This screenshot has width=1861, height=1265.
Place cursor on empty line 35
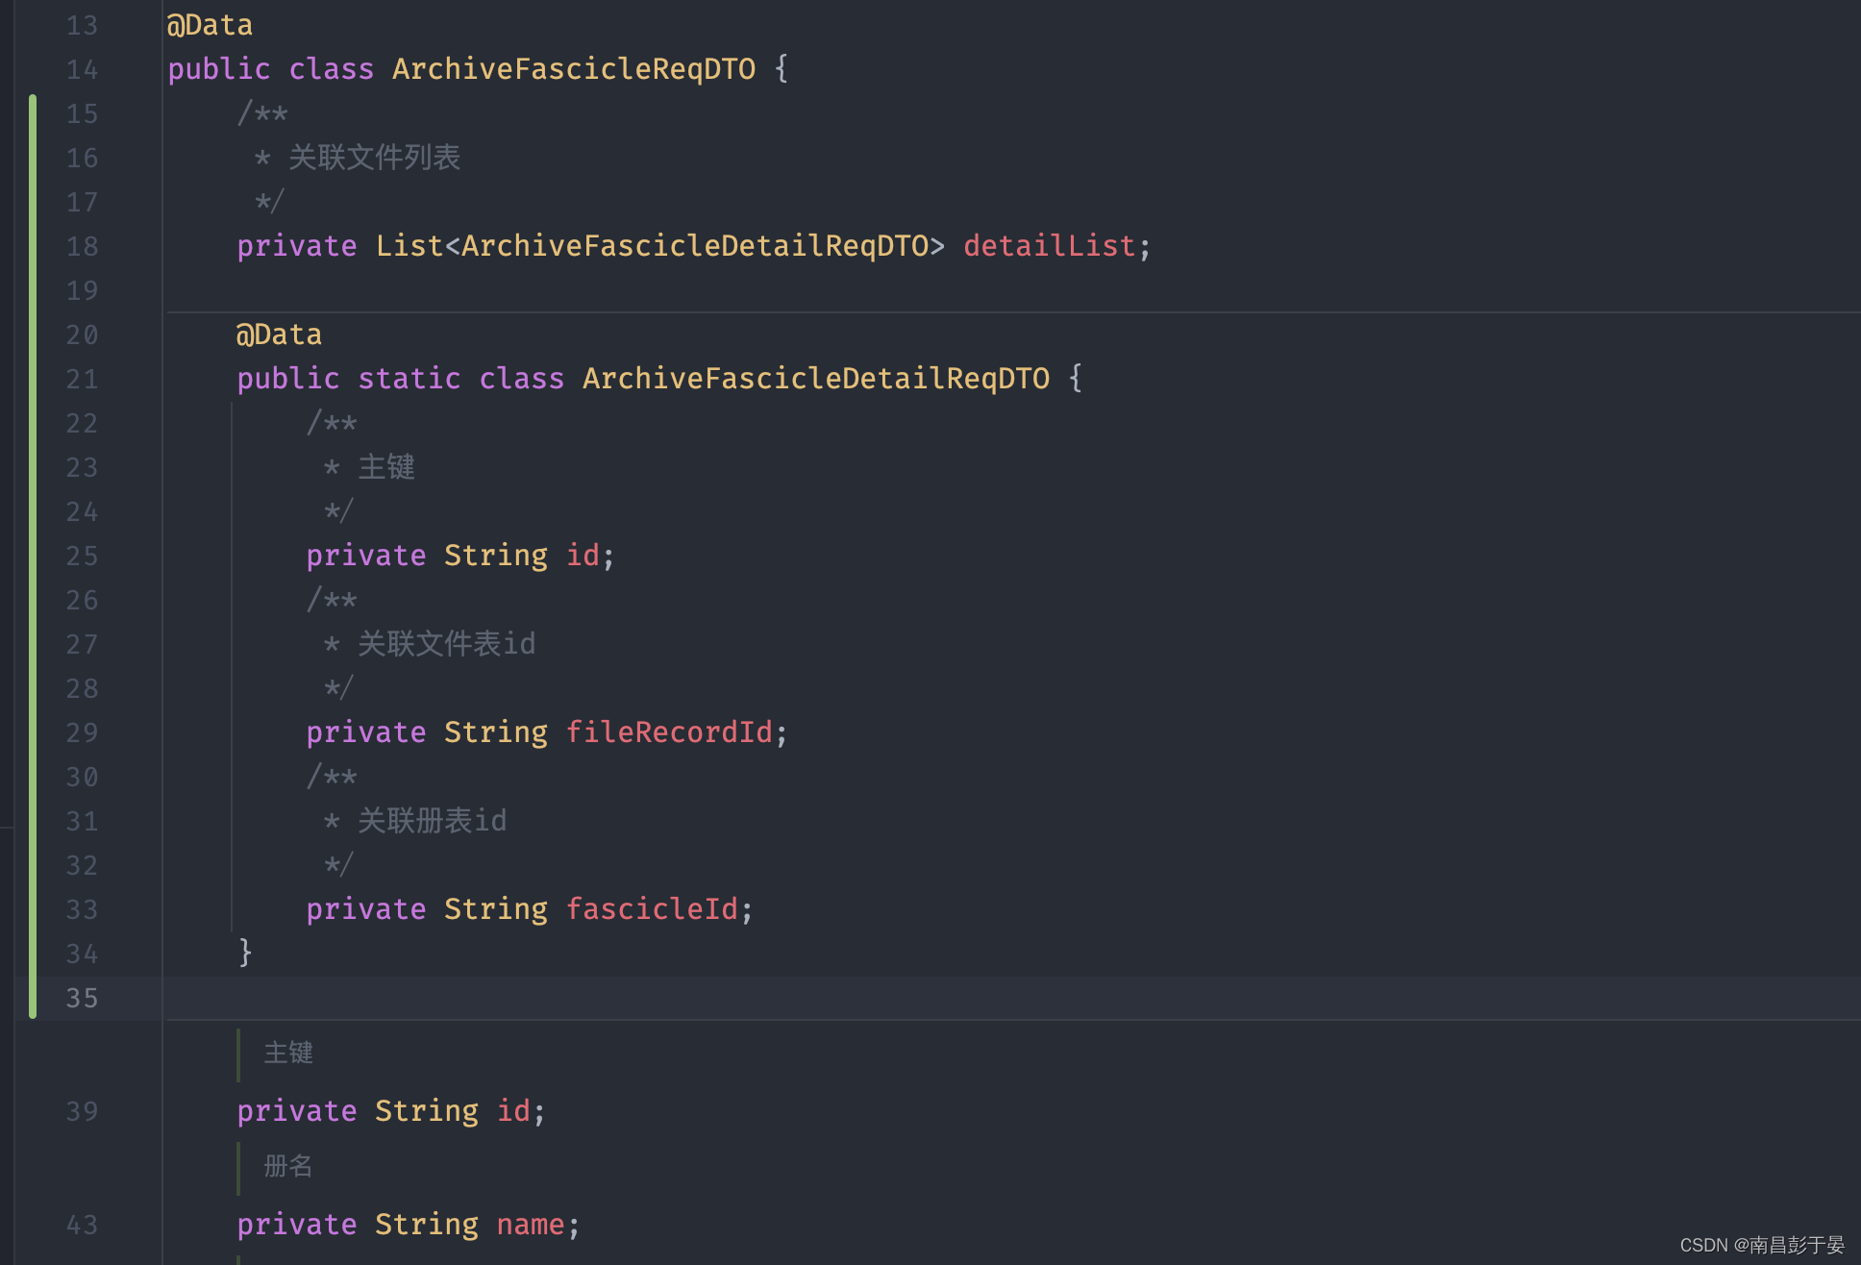(1011, 999)
